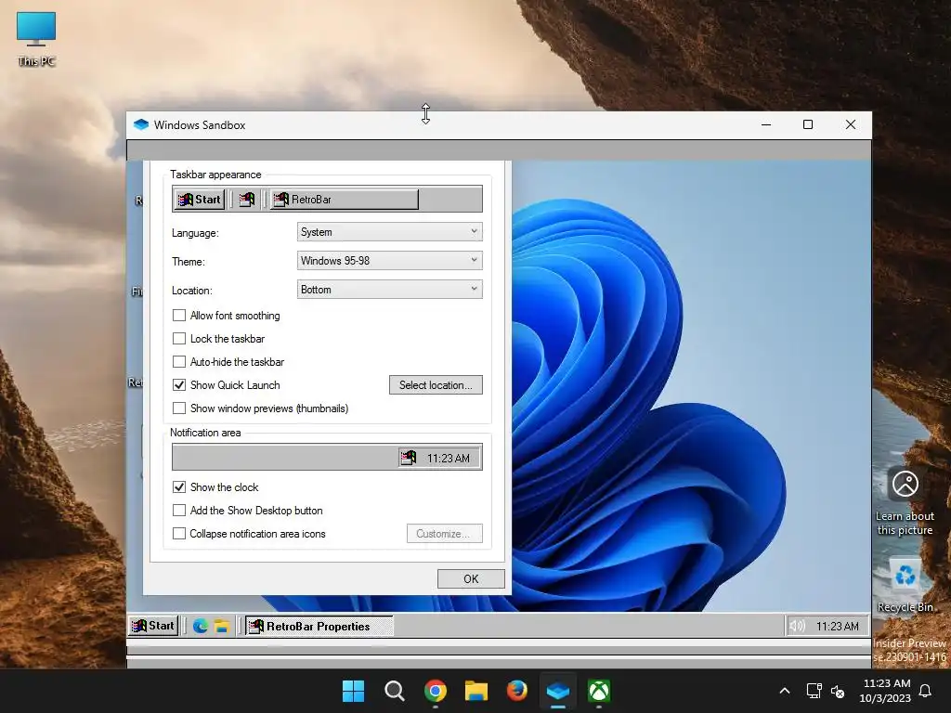951x713 pixels.
Task: Toggle Auto-hide the taskbar
Action: click(x=179, y=362)
